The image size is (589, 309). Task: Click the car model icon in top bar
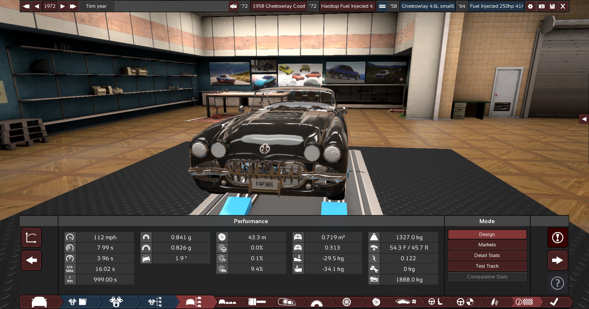click(x=233, y=6)
